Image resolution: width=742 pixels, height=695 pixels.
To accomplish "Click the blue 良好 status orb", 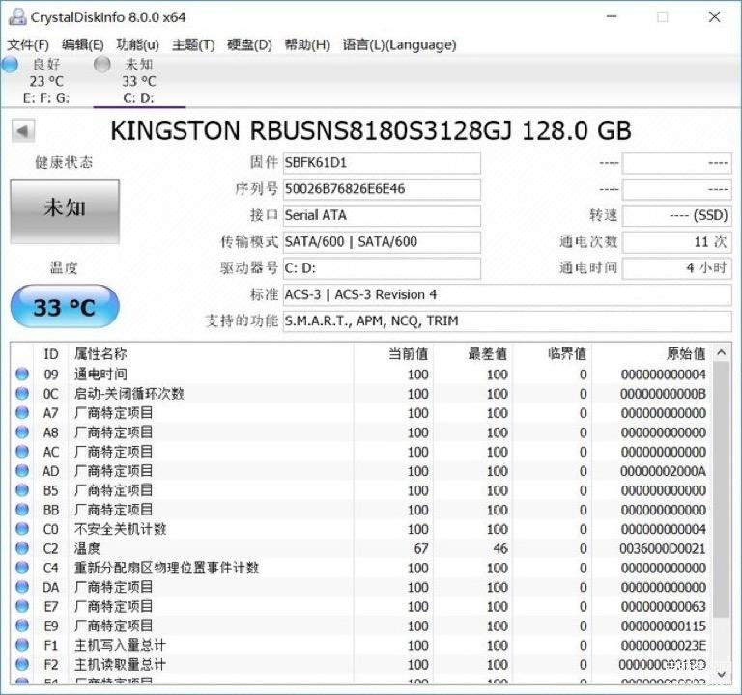I will click(10, 65).
